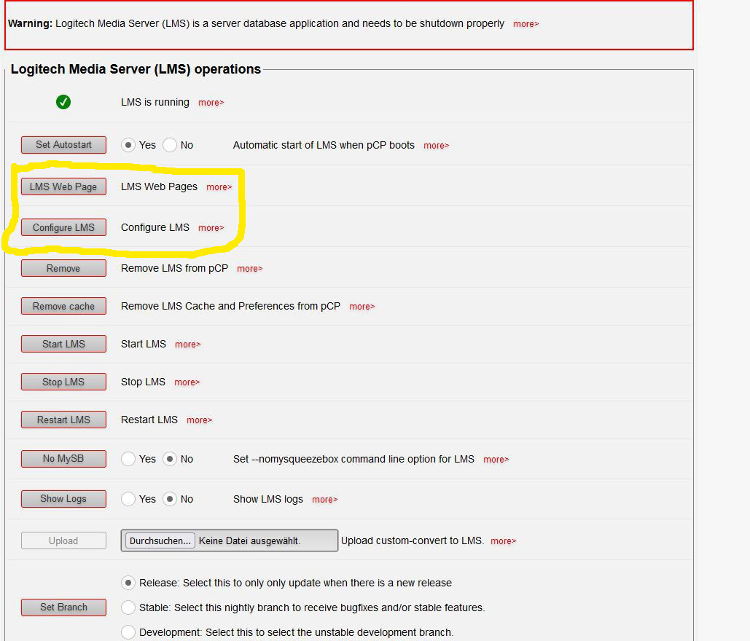Expand more beside the Restart LMS label
This screenshot has width=750, height=641.
coord(200,420)
